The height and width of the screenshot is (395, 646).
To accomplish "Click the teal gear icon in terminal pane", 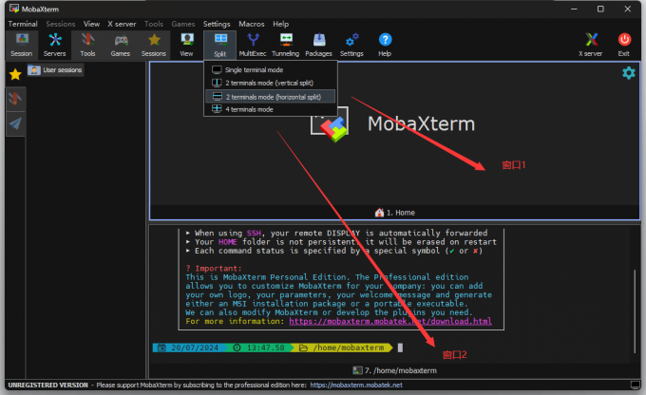I will (629, 73).
